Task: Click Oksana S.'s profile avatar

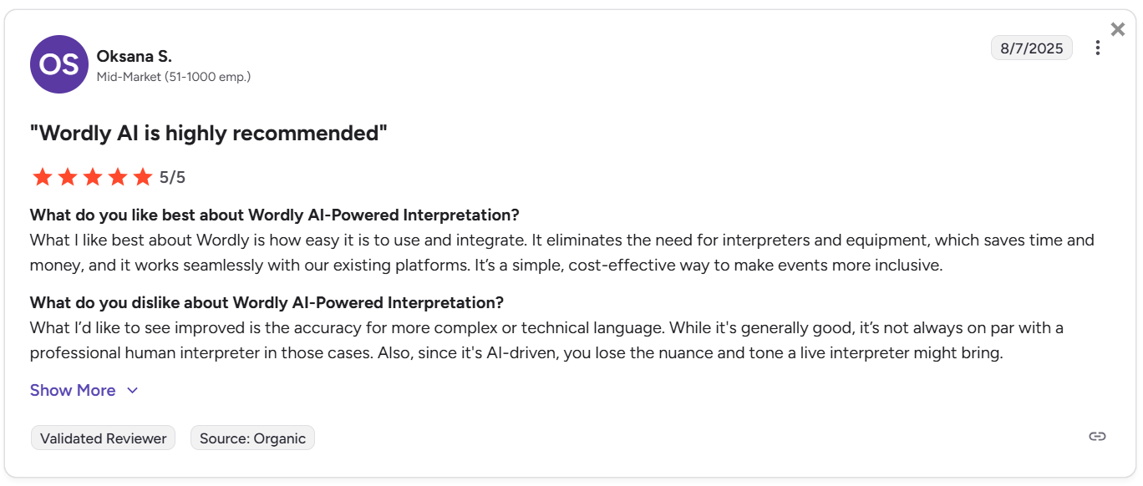Action: [x=58, y=64]
